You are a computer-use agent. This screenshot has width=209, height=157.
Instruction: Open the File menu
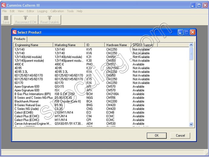point(5,11)
